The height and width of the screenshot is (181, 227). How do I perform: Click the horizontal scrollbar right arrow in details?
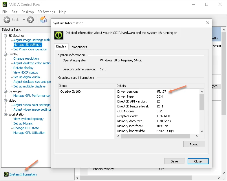(197, 136)
